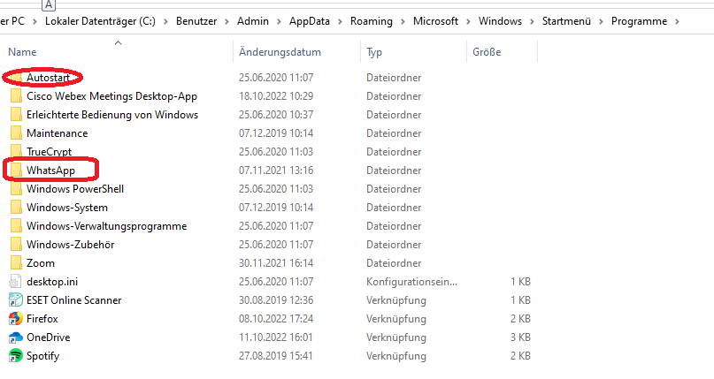The width and height of the screenshot is (714, 379).
Task: Go to the Roaming breadcrumb
Action: point(371,21)
